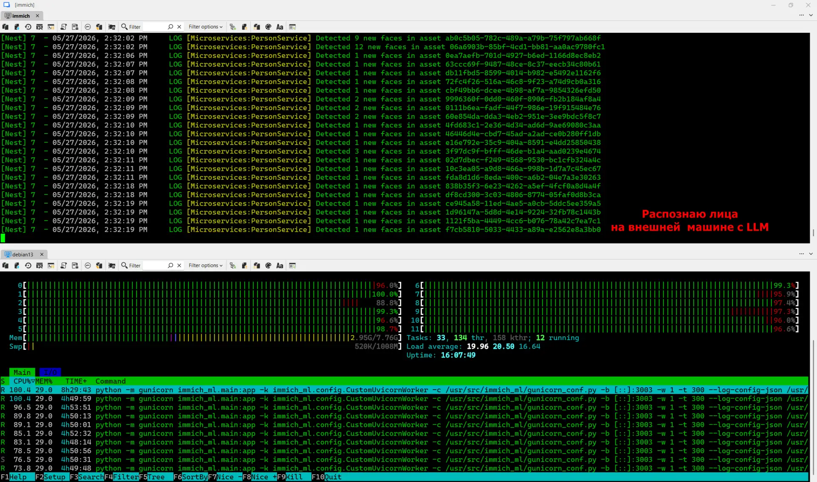Click the tree-structure icon in immich toolbar
This screenshot has width=817, height=482.
point(233,27)
